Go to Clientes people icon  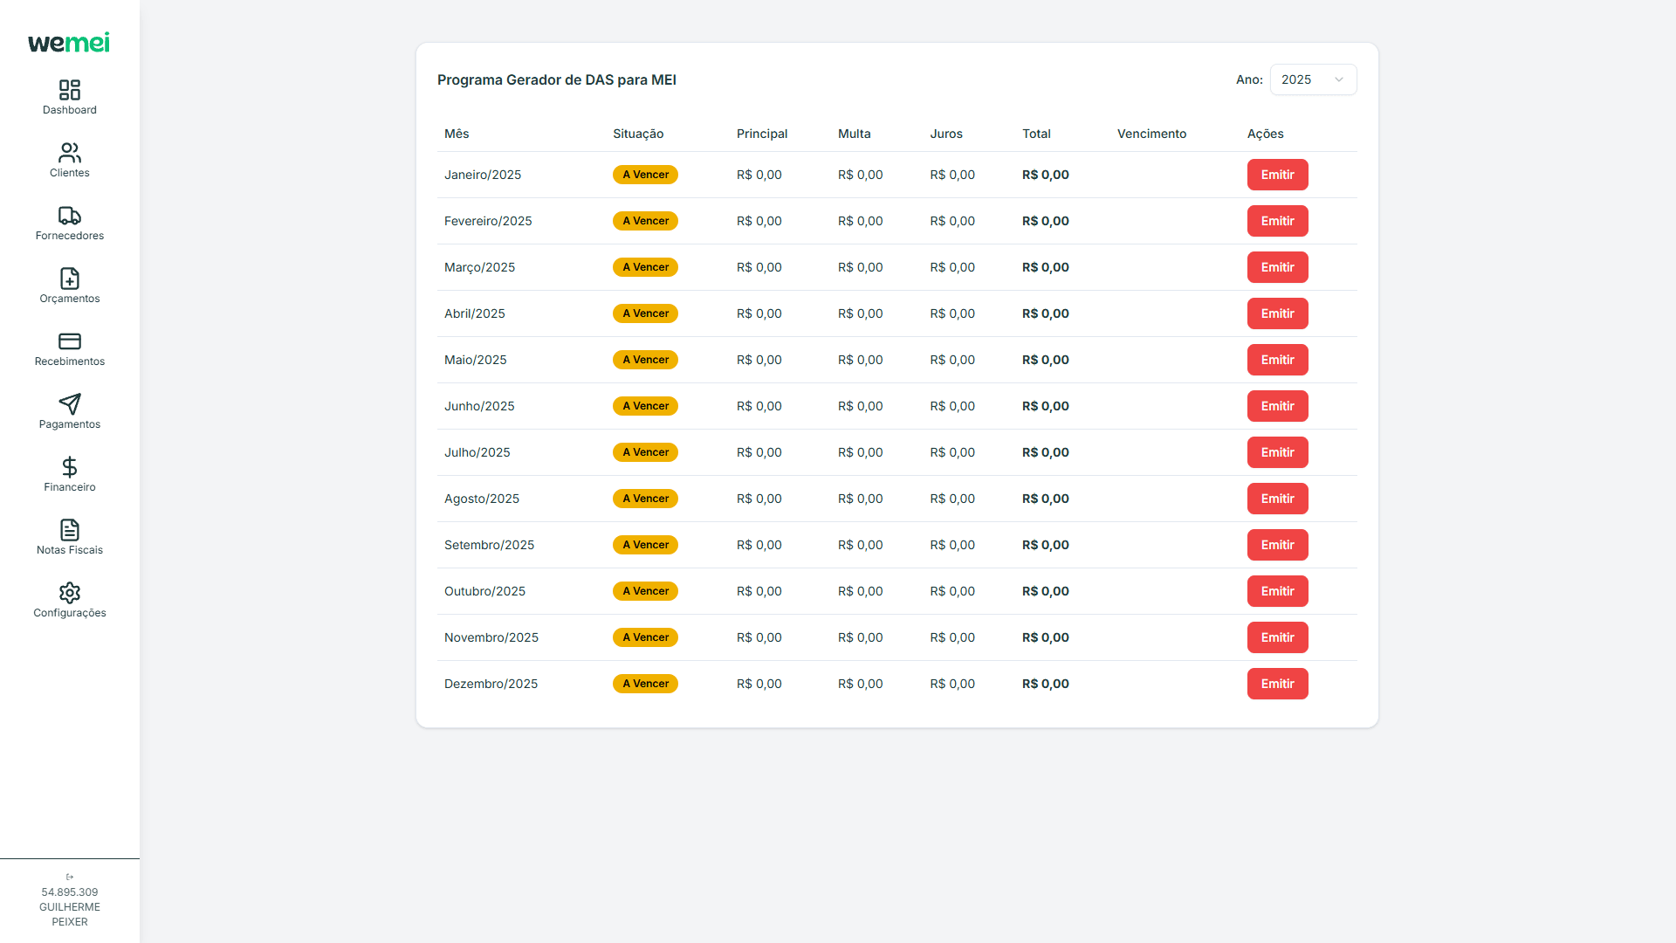70,153
